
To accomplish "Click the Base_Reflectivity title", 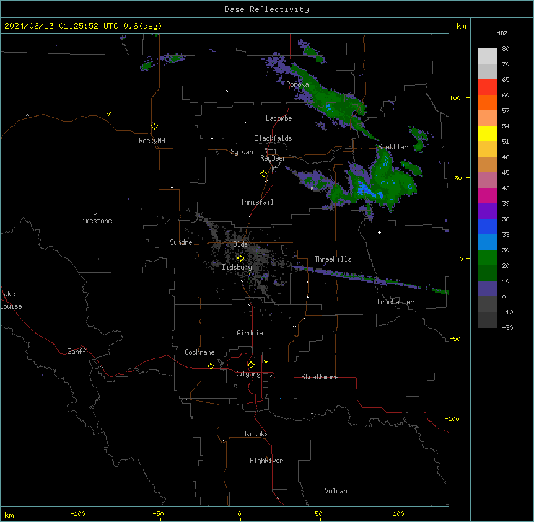I will click(267, 9).
